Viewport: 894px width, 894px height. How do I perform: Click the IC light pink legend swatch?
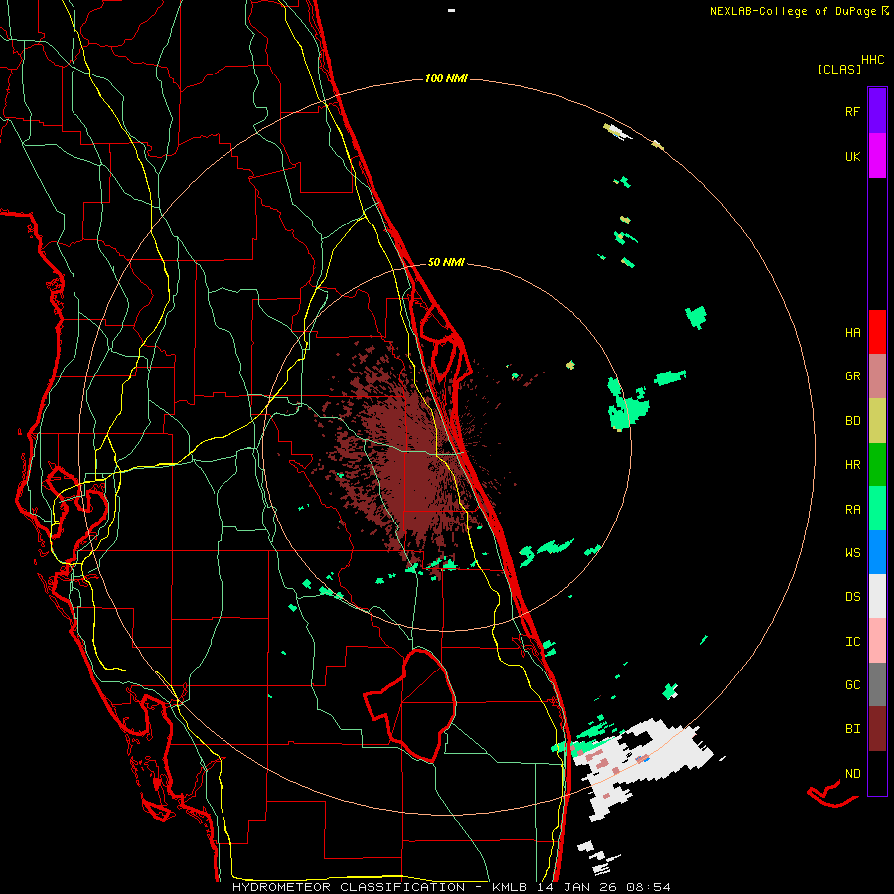pyautogui.click(x=877, y=641)
